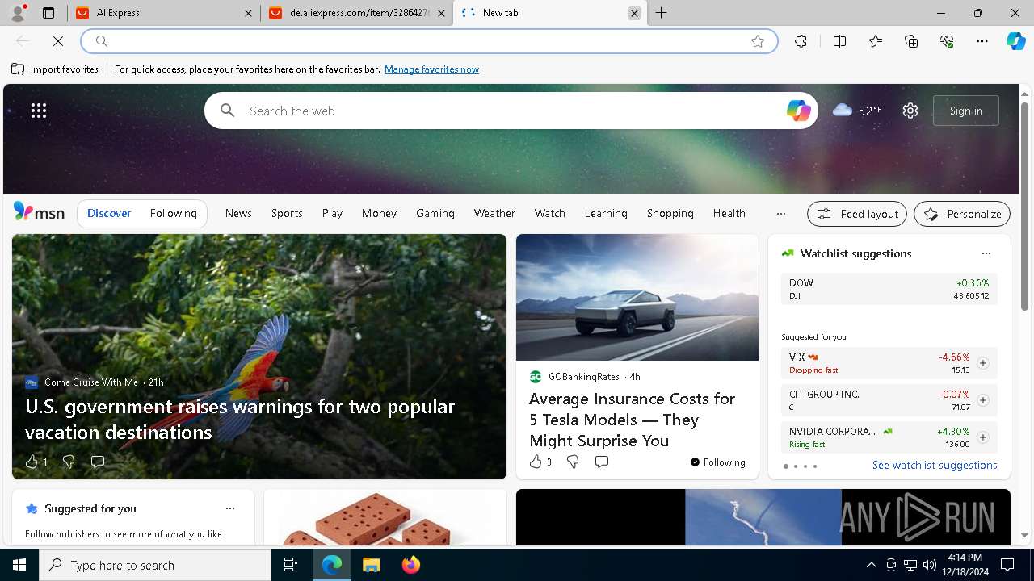The image size is (1034, 581).
Task: Launch Firefox from taskbar
Action: coord(410,565)
